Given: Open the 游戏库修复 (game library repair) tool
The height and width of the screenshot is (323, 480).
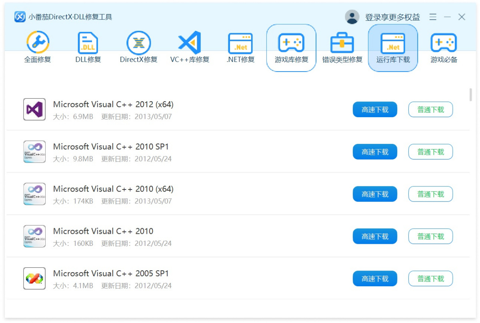Looking at the screenshot, I should click(x=291, y=48).
